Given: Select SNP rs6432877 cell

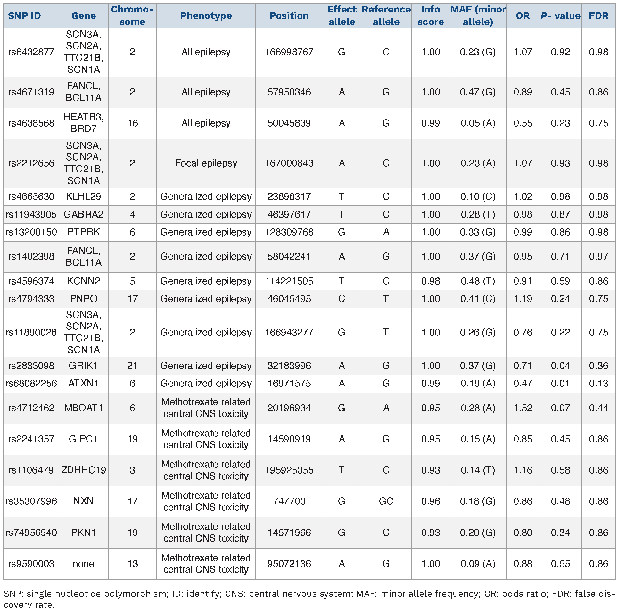Looking at the screenshot, I should [x=31, y=52].
